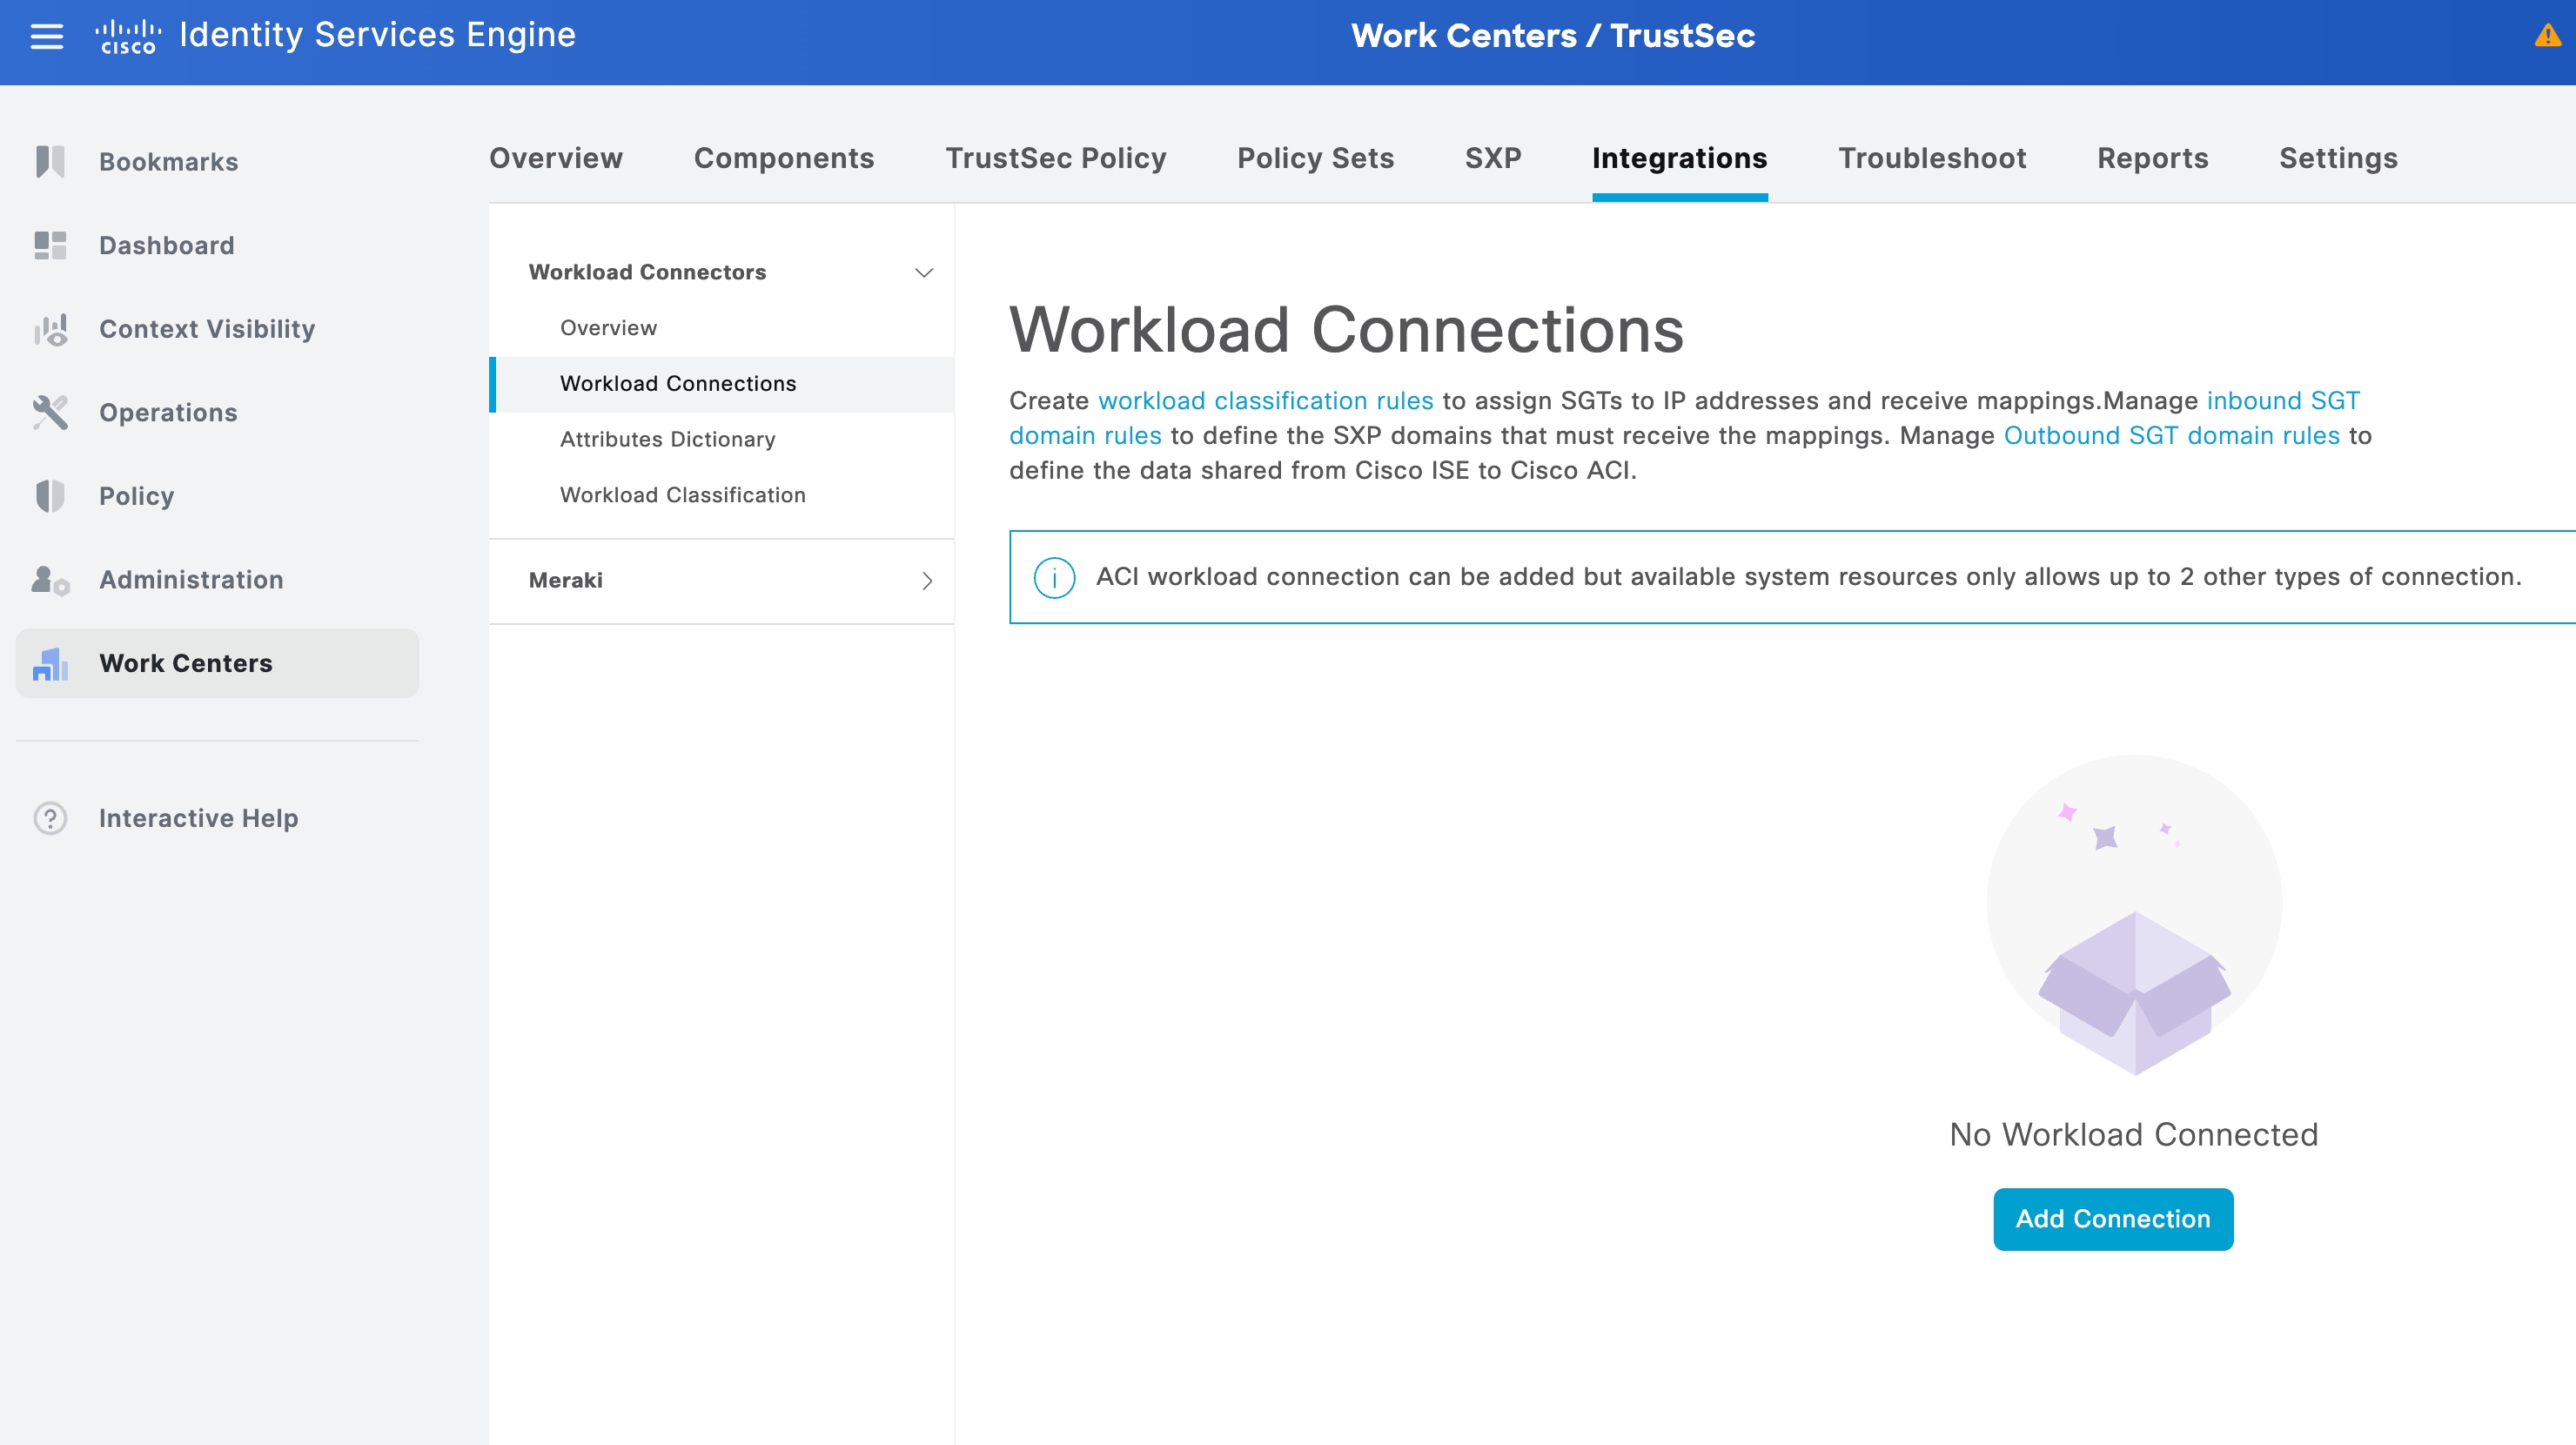
Task: Expand the Meraki section
Action: tap(926, 581)
